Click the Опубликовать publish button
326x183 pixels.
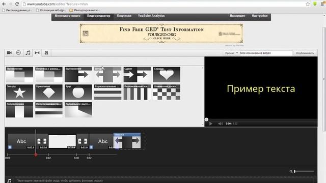click(305, 53)
